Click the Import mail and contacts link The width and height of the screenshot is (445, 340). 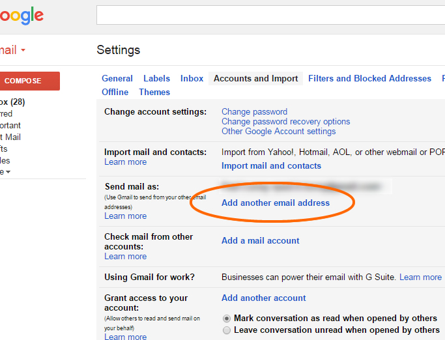click(271, 165)
